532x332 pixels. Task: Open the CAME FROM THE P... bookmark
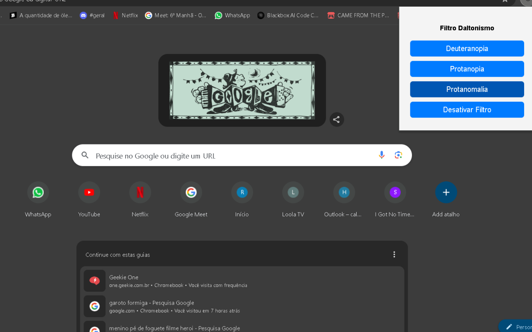(358, 15)
